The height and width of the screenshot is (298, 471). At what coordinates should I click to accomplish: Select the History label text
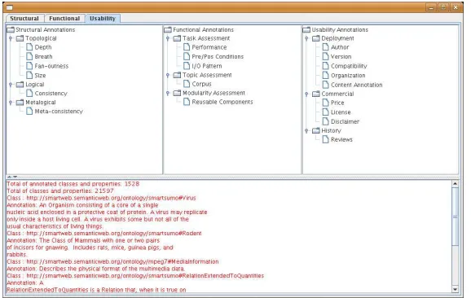pyautogui.click(x=332, y=130)
